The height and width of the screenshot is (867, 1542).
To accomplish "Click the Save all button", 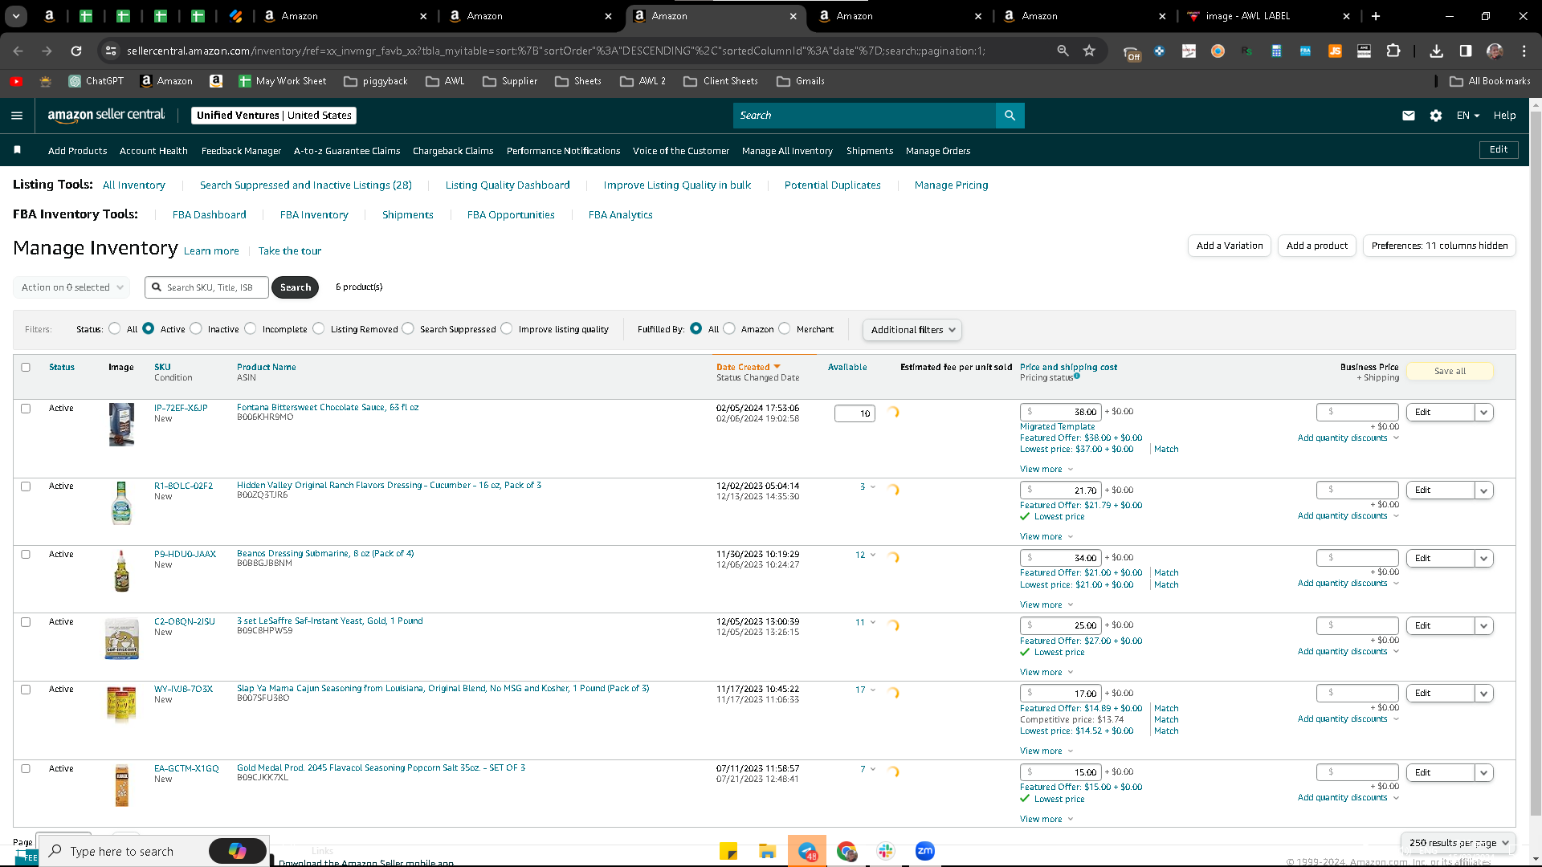I will [1450, 371].
